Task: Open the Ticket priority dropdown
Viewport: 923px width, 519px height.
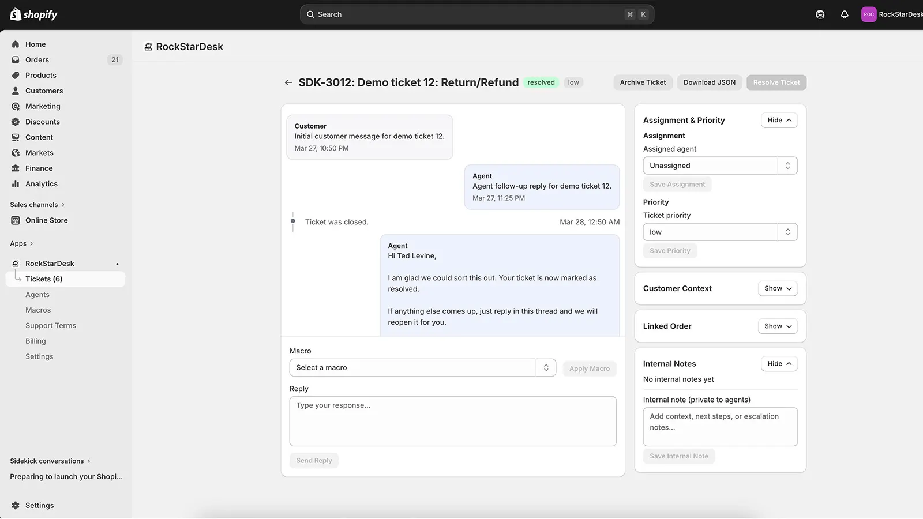Action: 720,232
